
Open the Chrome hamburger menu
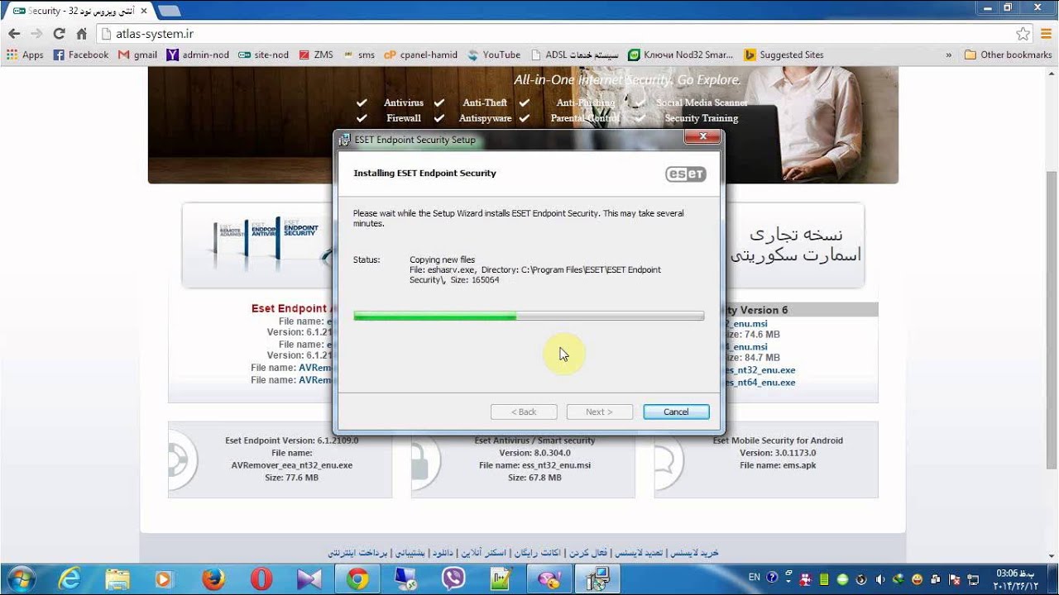click(1046, 34)
